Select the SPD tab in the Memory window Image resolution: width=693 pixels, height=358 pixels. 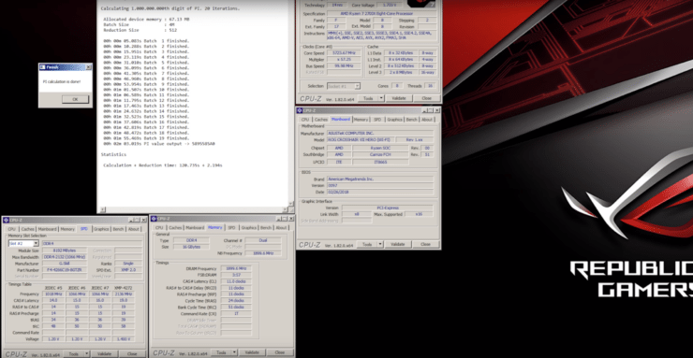click(x=231, y=228)
